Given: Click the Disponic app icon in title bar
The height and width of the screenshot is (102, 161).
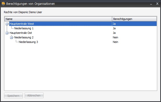Looking at the screenshot, I should pos(3,4).
